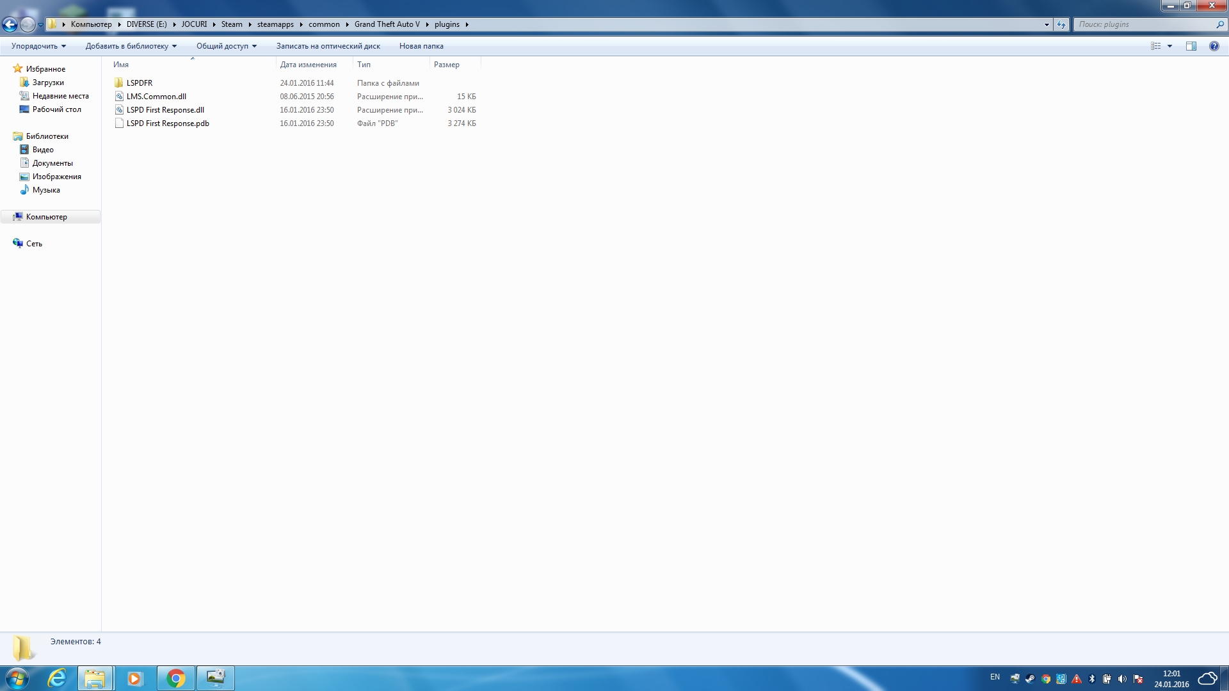
Task: Select the LSPD First Response.pdb file
Action: click(168, 123)
